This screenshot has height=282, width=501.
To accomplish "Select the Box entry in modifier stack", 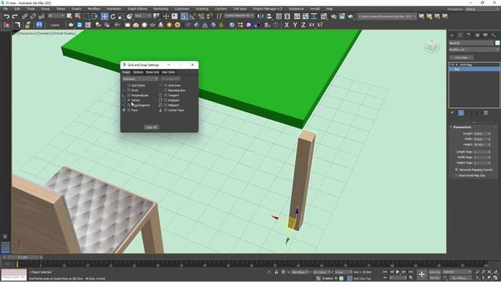I will pos(474,69).
